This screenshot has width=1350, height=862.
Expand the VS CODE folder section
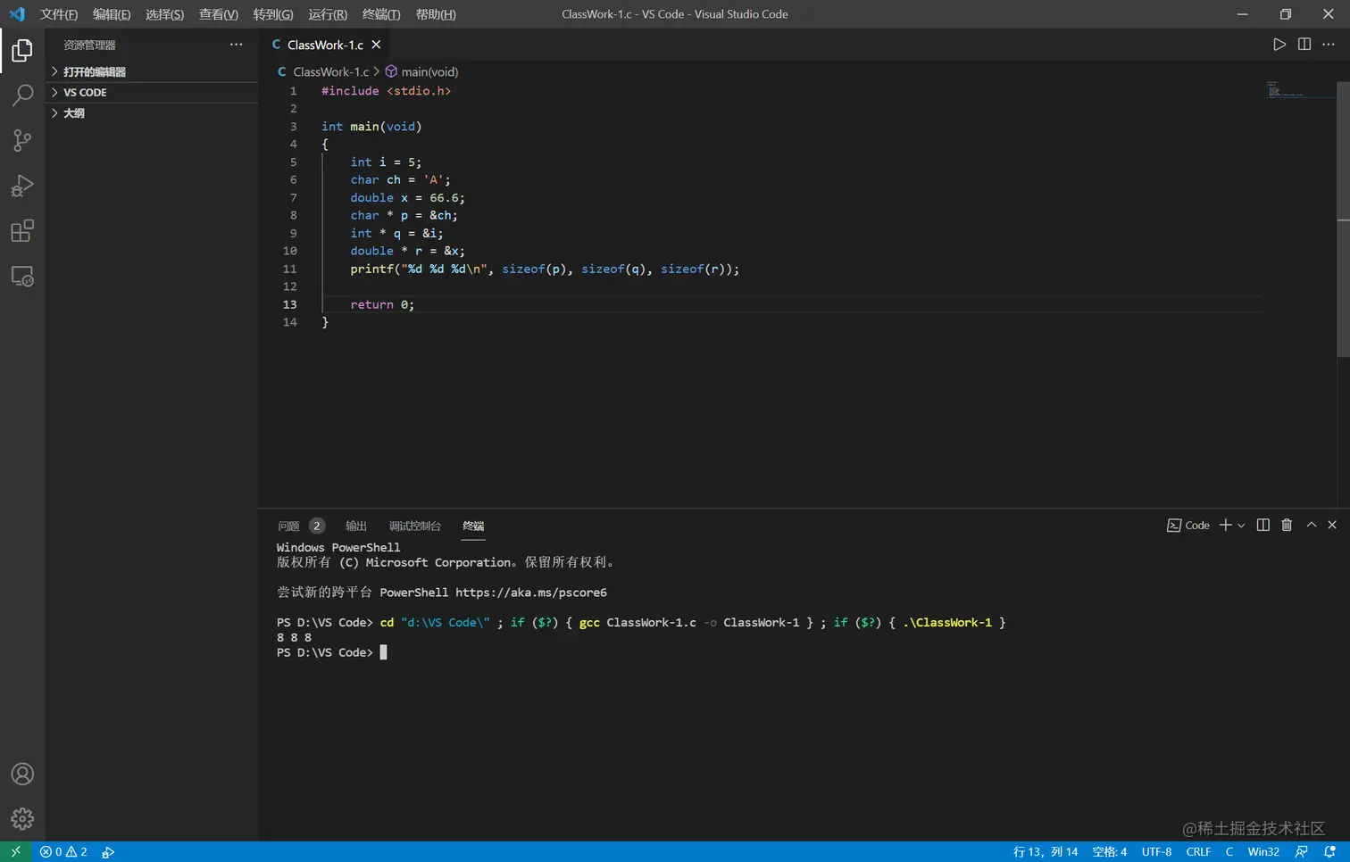pos(152,92)
